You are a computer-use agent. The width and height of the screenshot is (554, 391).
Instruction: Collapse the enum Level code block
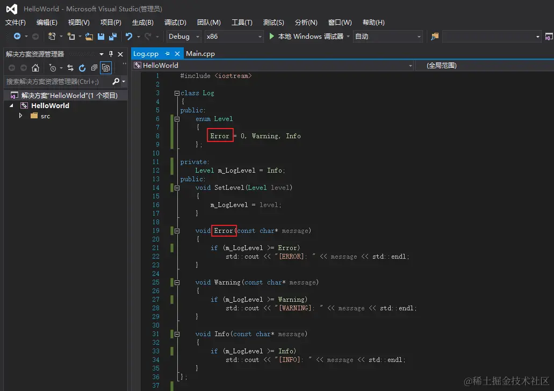tap(177, 119)
